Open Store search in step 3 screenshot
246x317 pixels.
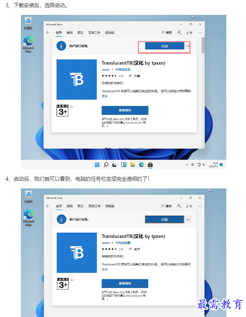click(167, 33)
